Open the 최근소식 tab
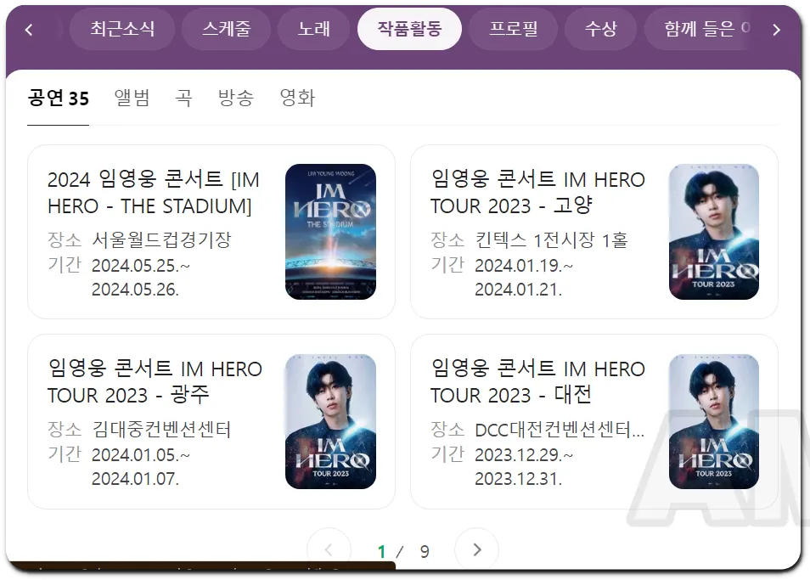810x580 pixels. coord(121,29)
